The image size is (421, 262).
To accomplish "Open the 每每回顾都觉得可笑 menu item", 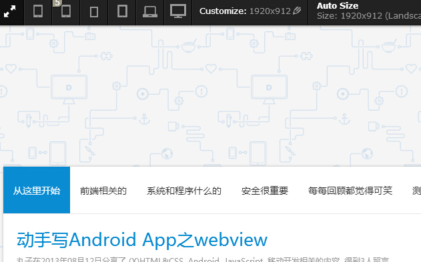I will (350, 191).
